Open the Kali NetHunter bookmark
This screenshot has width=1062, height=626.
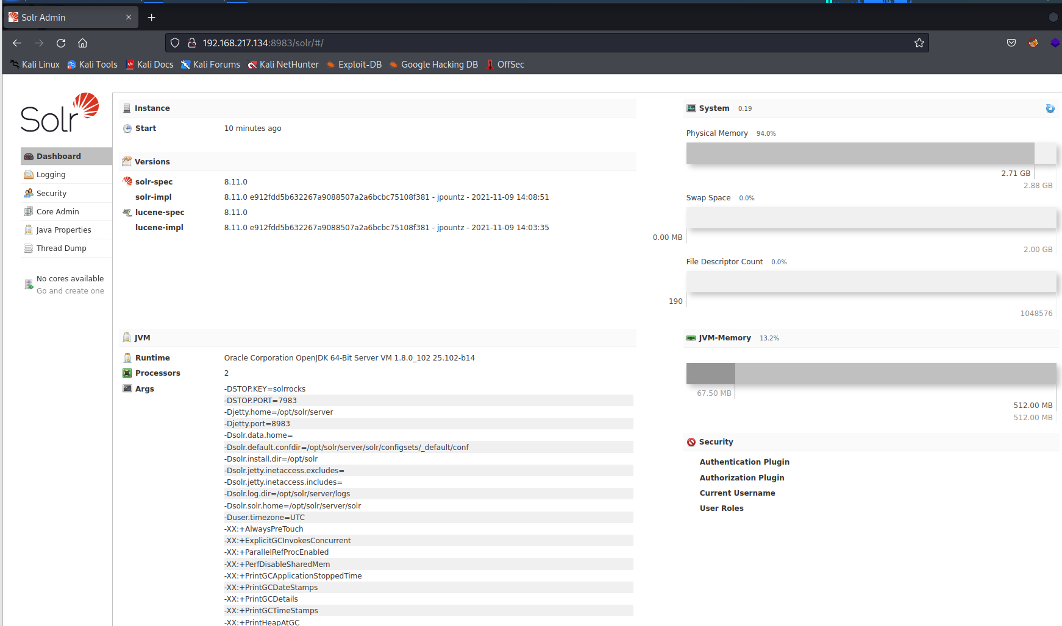point(283,65)
